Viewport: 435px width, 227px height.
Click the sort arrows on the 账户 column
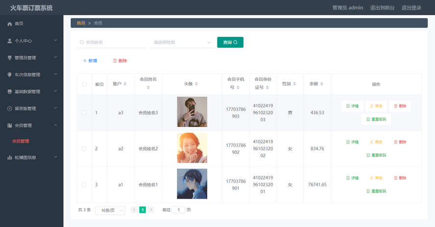point(125,84)
